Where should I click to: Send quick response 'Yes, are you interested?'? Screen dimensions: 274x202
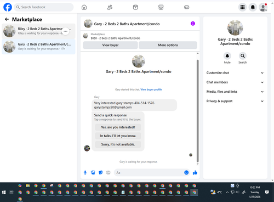click(x=118, y=127)
